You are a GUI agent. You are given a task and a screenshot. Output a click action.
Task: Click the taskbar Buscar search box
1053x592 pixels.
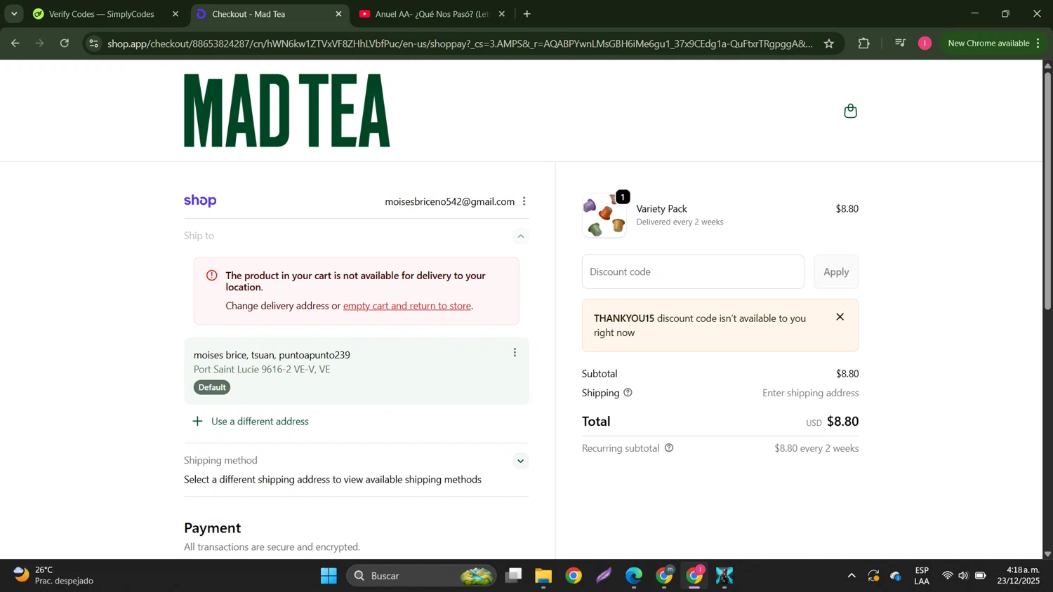421,576
